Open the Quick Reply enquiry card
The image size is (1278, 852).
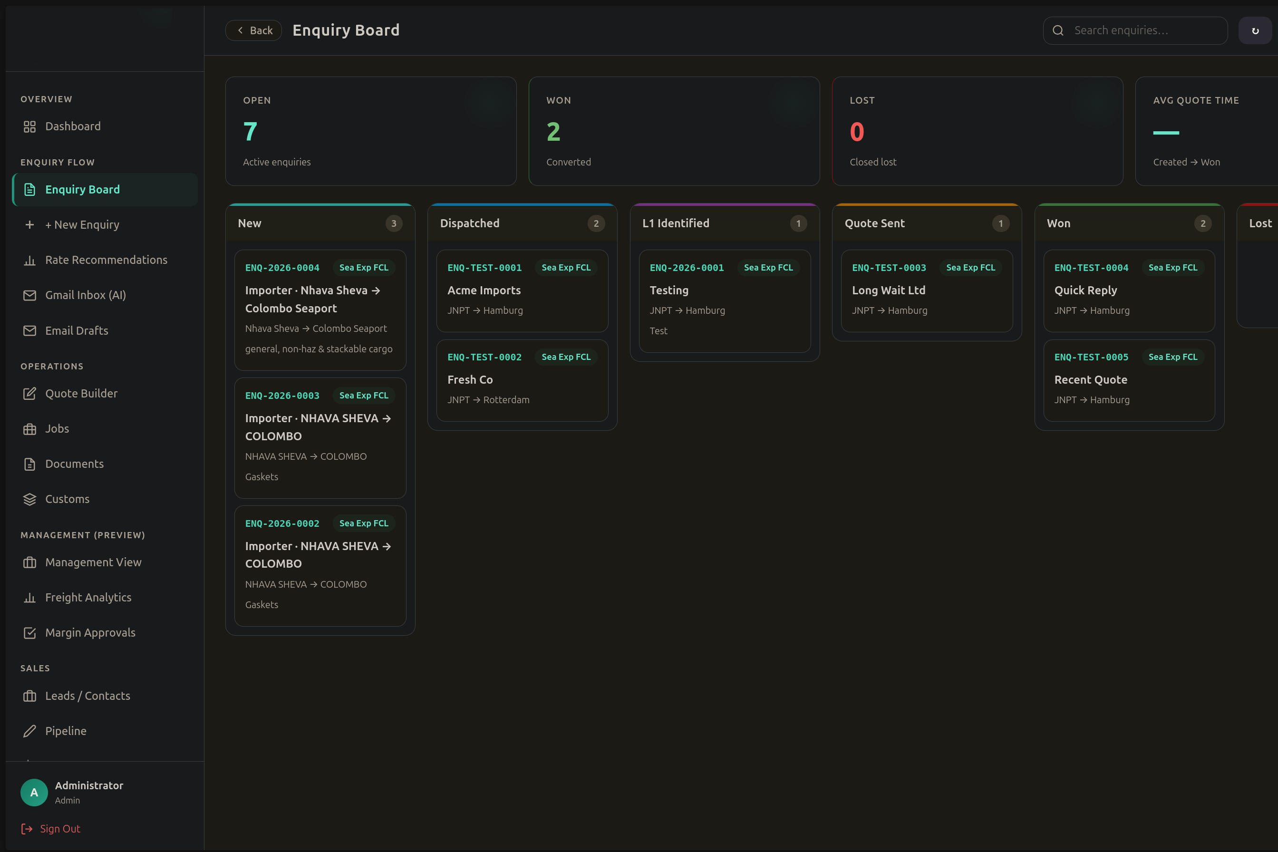tap(1129, 290)
